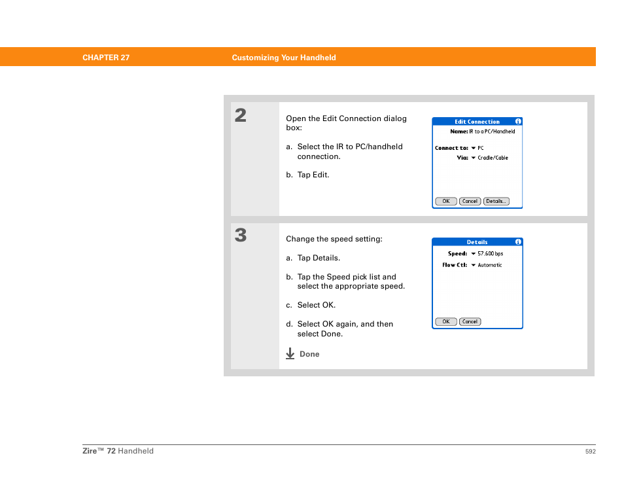Click the 'Select OK again, and then select Done' text
Image resolution: width=624 pixels, height=483 pixels.
pyautogui.click(x=345, y=329)
